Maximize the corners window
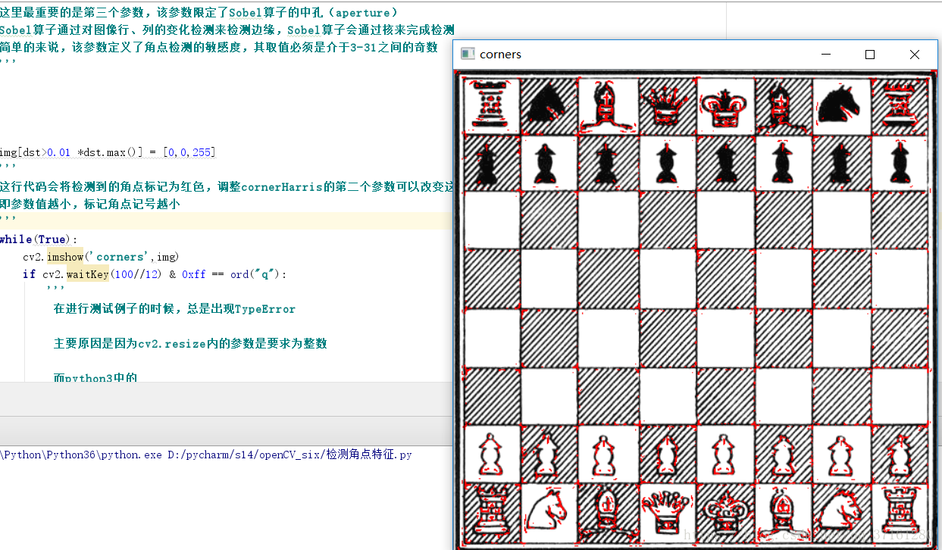Viewport: 942px width, 550px height. click(870, 55)
